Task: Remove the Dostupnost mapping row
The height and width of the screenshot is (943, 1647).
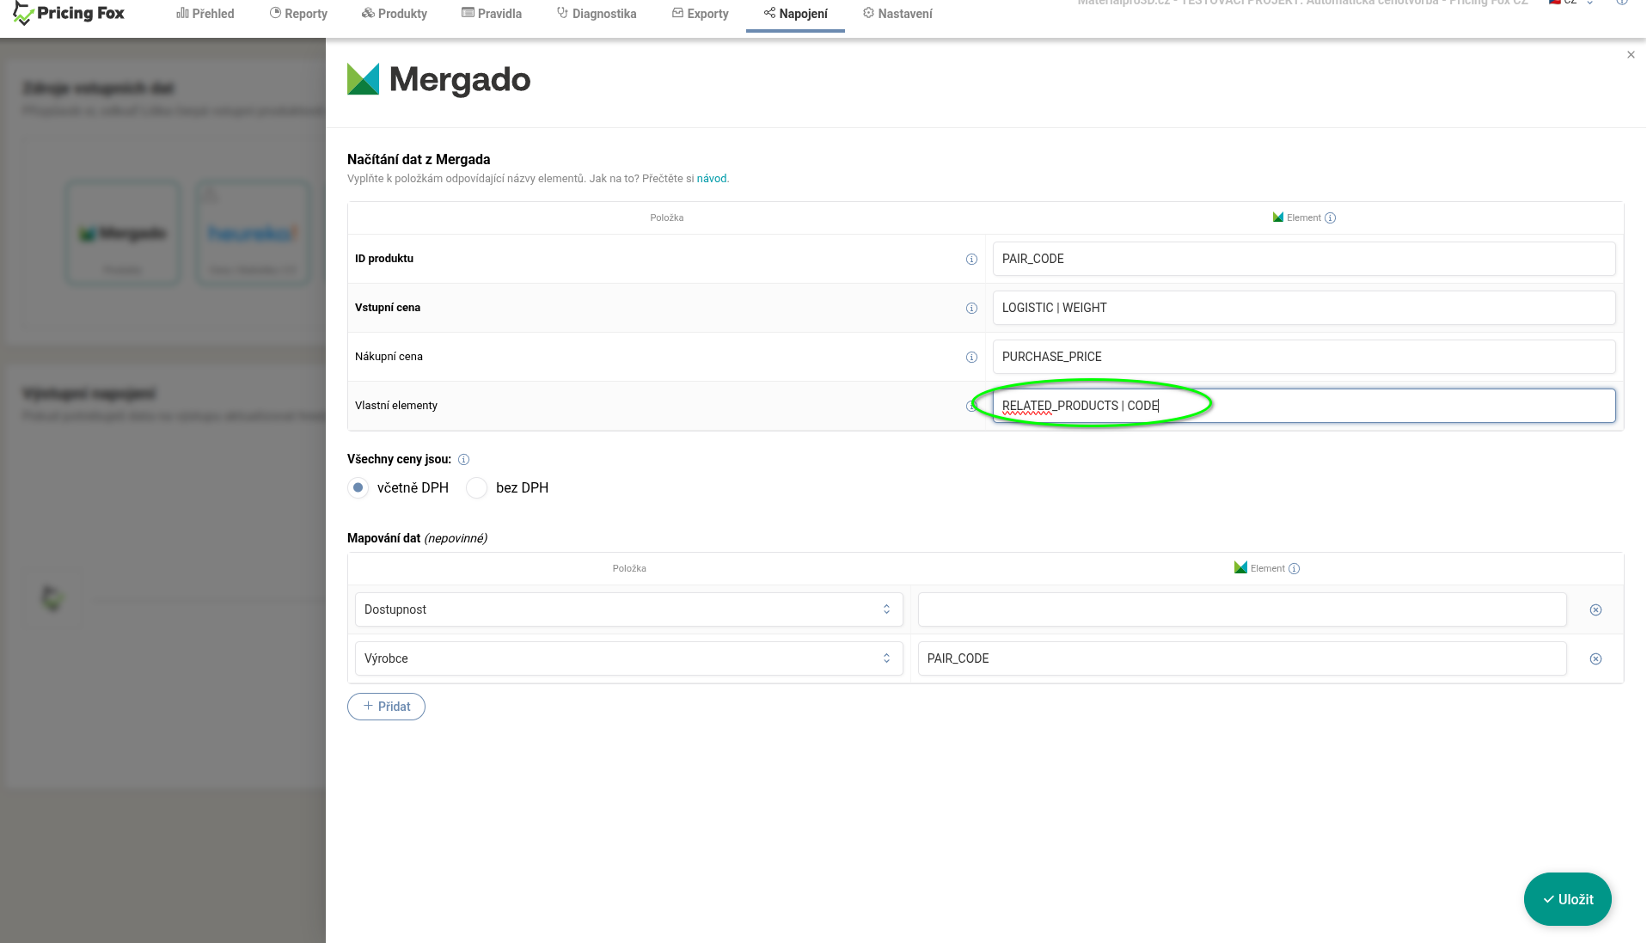Action: [1595, 610]
